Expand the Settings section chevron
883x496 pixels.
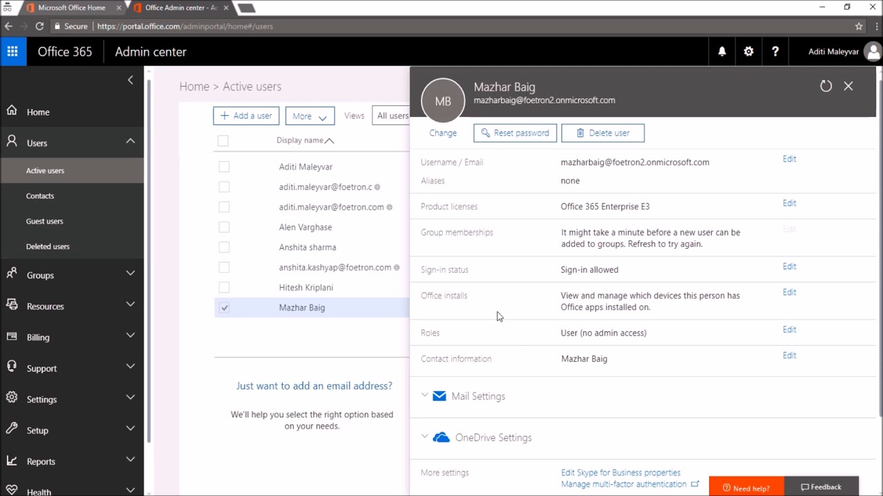(130, 397)
